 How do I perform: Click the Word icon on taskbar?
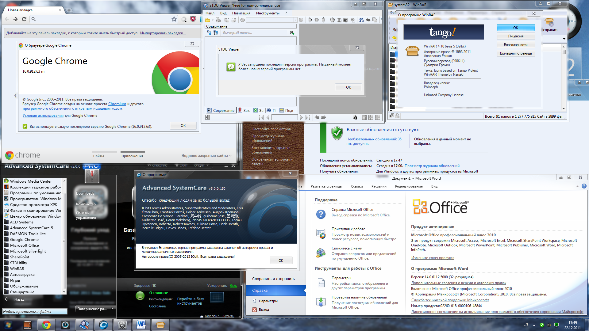click(x=141, y=325)
